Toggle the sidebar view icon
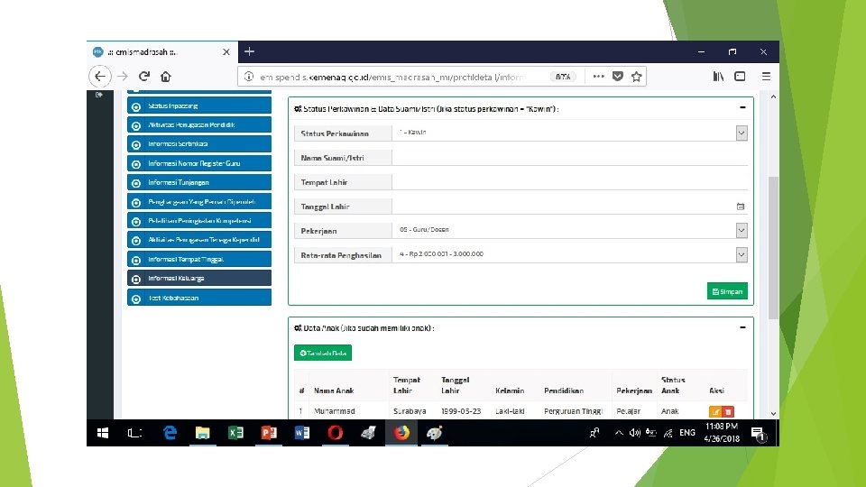Image resolution: width=866 pixels, height=487 pixels. [740, 76]
